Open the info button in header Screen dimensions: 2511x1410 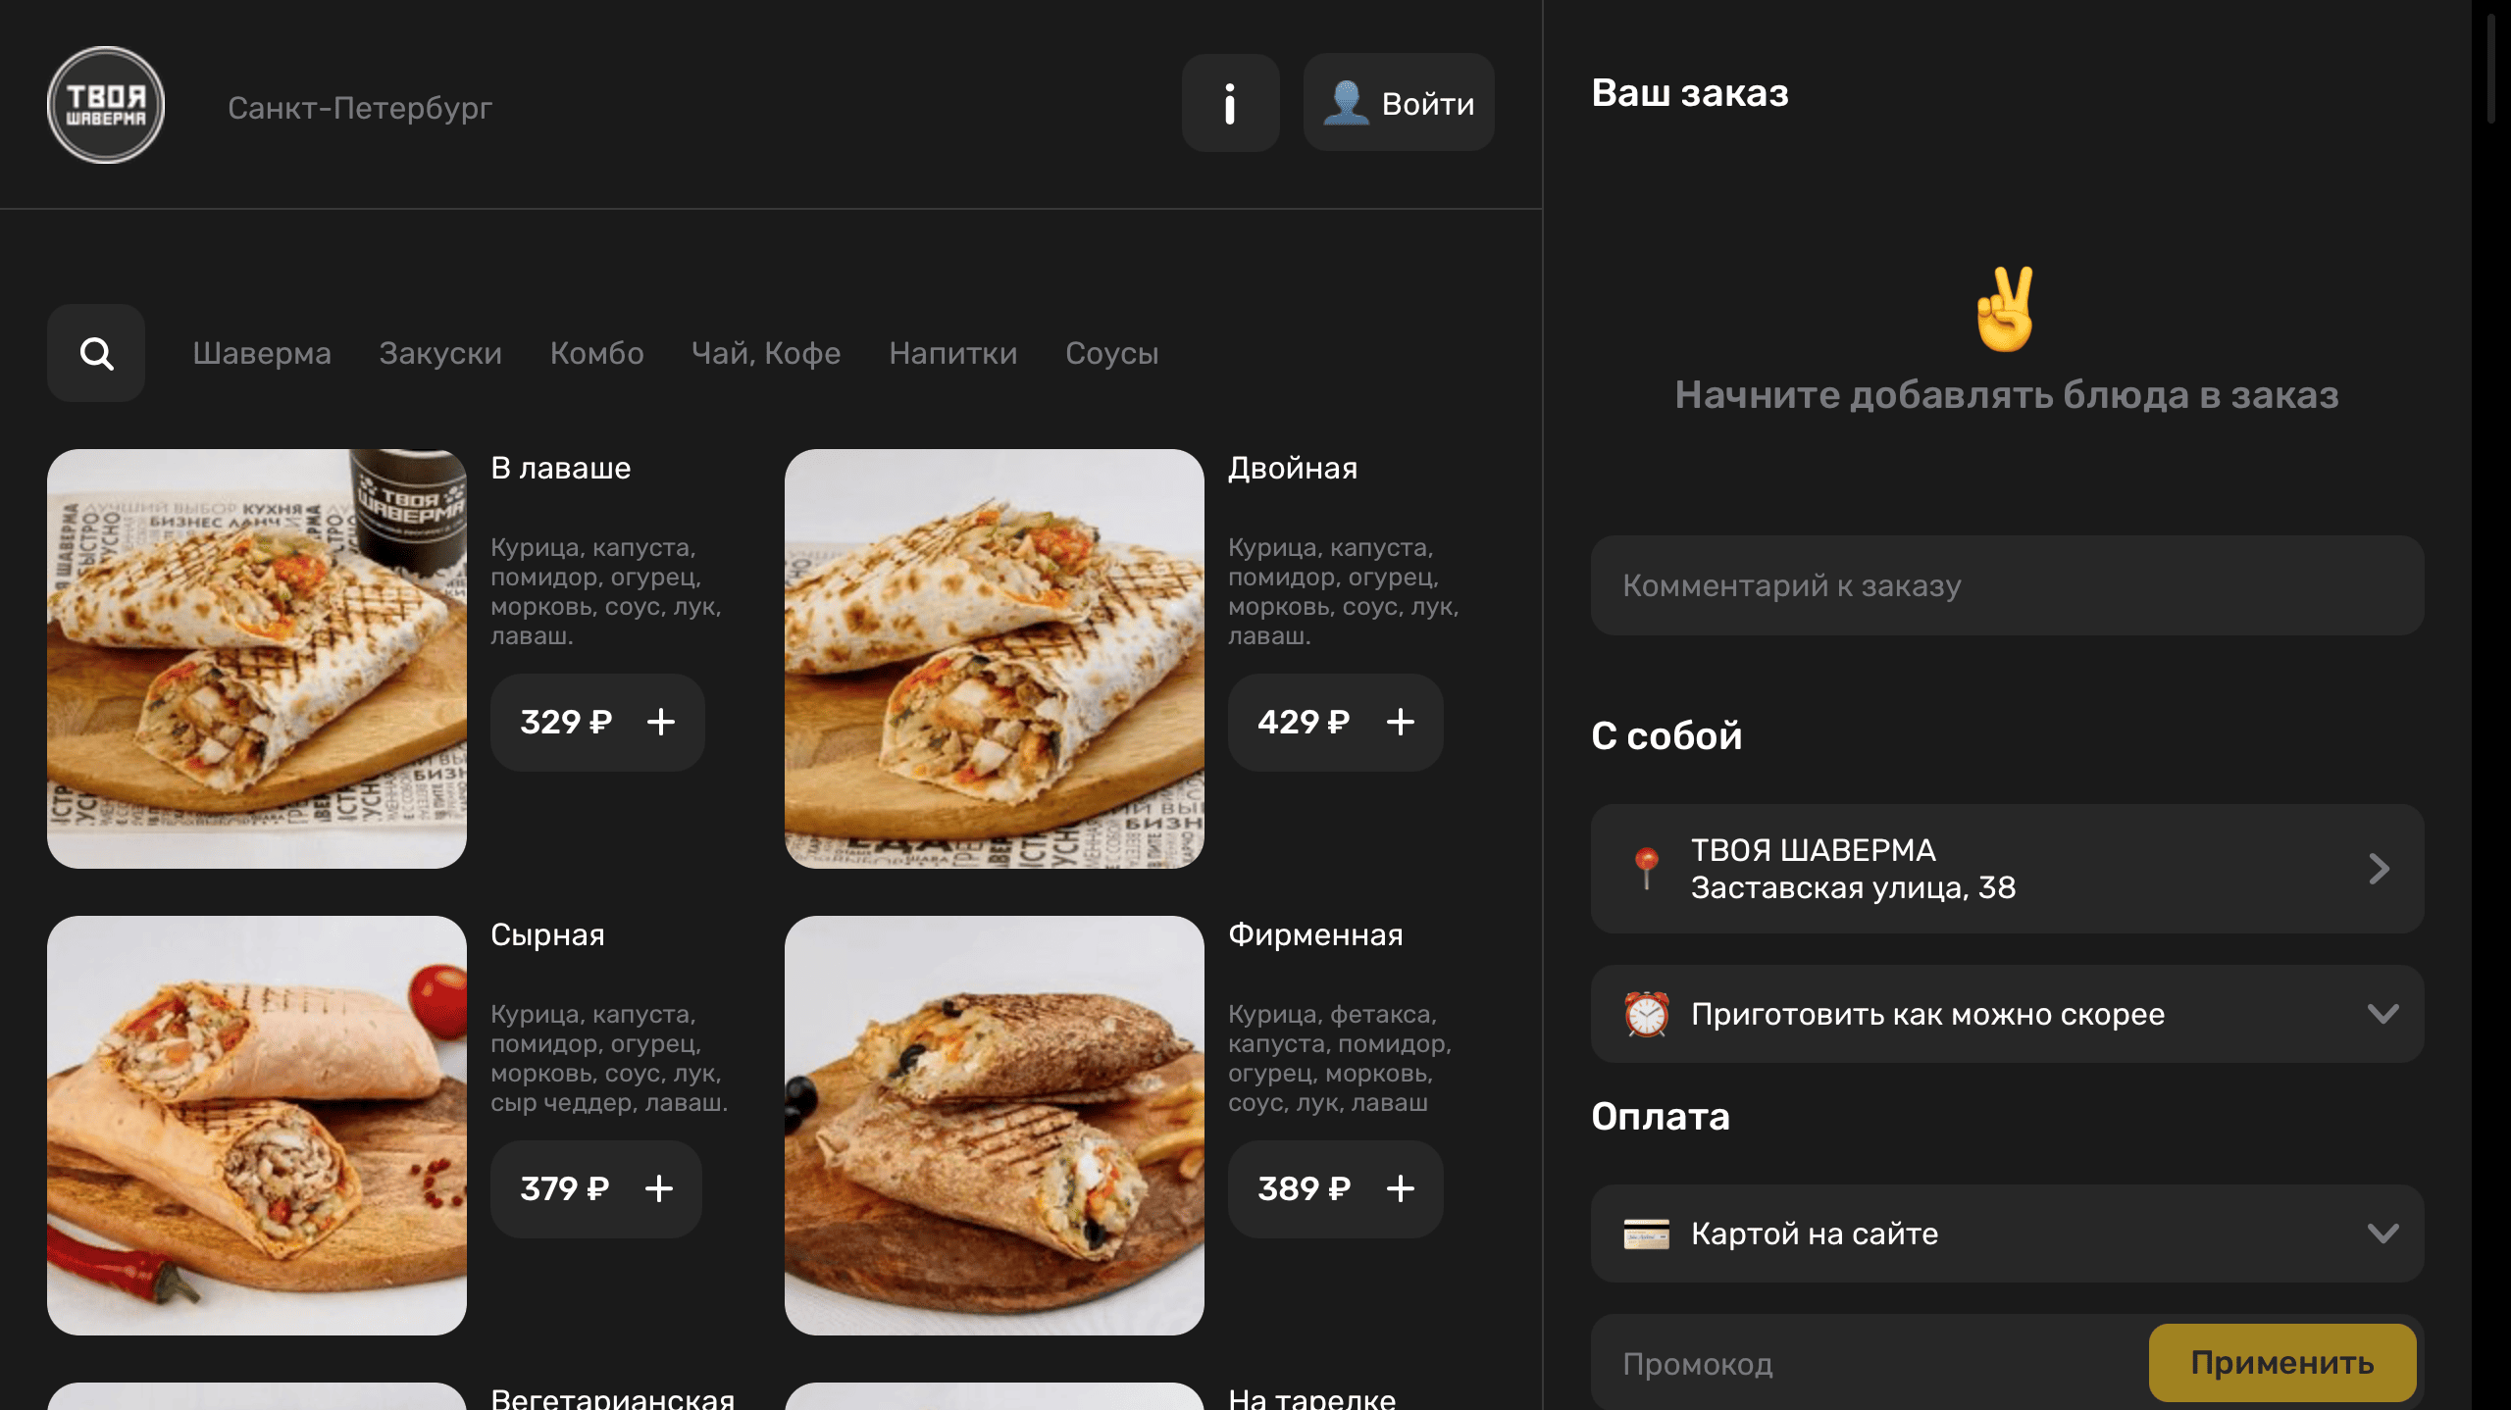click(x=1230, y=103)
